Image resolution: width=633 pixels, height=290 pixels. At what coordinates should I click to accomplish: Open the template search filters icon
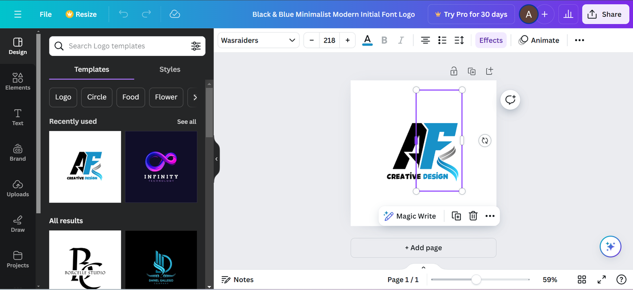pos(196,46)
